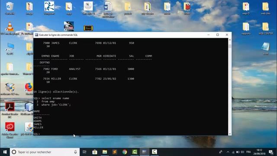Open white Camtasia recorder taskbar icon
The height and width of the screenshot is (156, 277).
coord(155,152)
